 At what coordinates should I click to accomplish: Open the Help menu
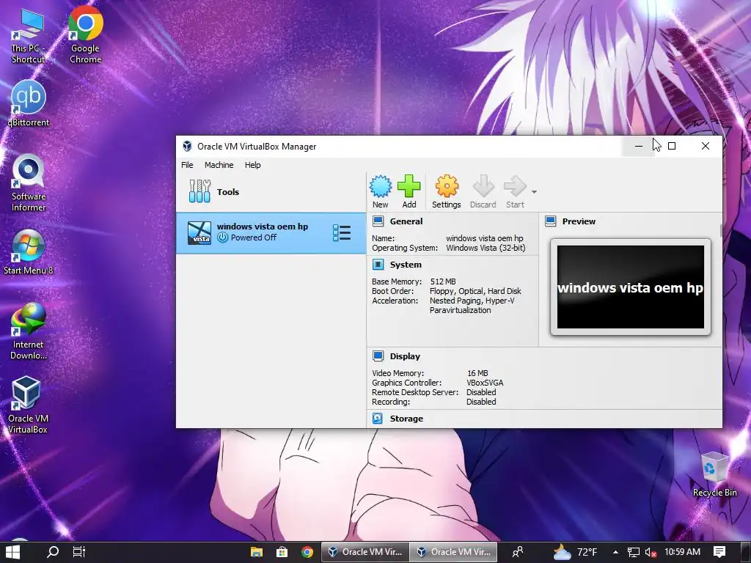(252, 165)
